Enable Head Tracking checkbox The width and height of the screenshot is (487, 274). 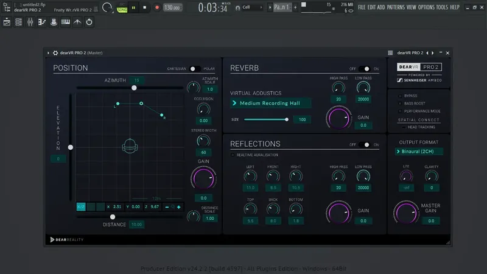coord(404,127)
